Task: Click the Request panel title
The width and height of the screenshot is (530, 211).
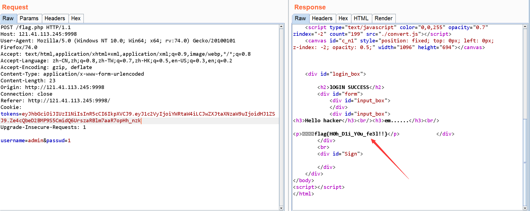Action: click(x=15, y=7)
